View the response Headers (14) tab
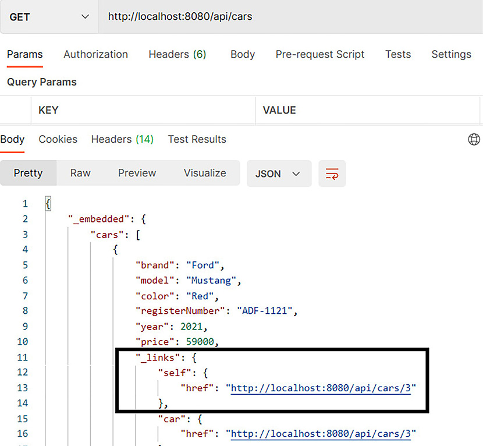Viewport: 483px width, 446px height. (x=122, y=139)
